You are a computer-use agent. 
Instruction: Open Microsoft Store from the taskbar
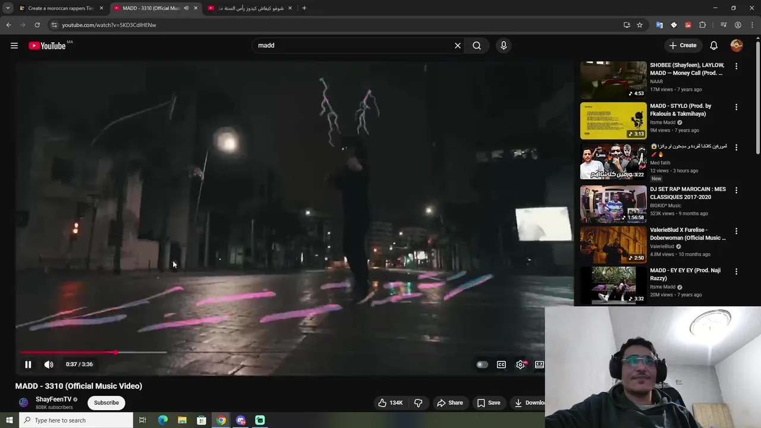[x=202, y=420]
